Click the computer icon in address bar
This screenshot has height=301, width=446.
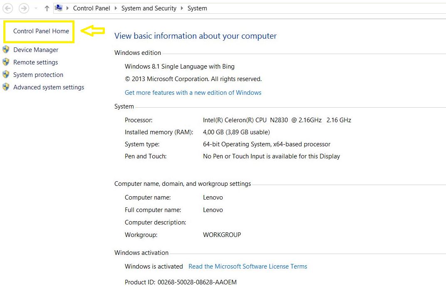pyautogui.click(x=59, y=8)
